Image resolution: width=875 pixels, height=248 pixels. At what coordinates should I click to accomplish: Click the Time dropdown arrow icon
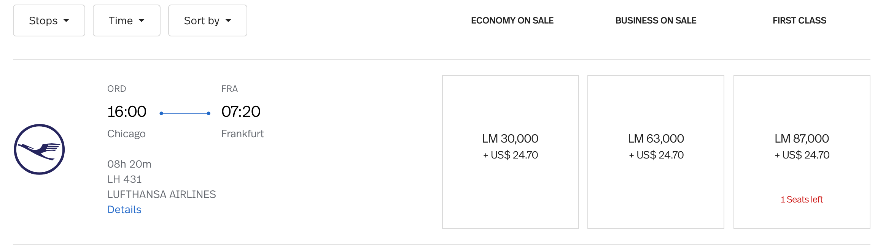[142, 20]
